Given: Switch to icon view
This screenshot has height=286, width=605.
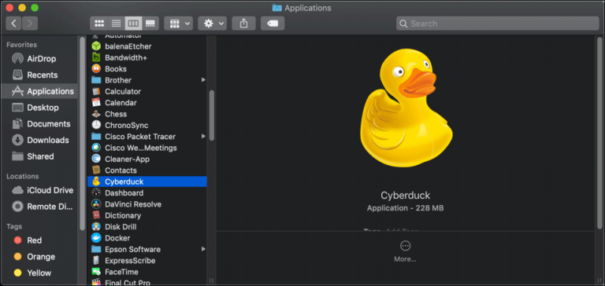Looking at the screenshot, I should (98, 24).
